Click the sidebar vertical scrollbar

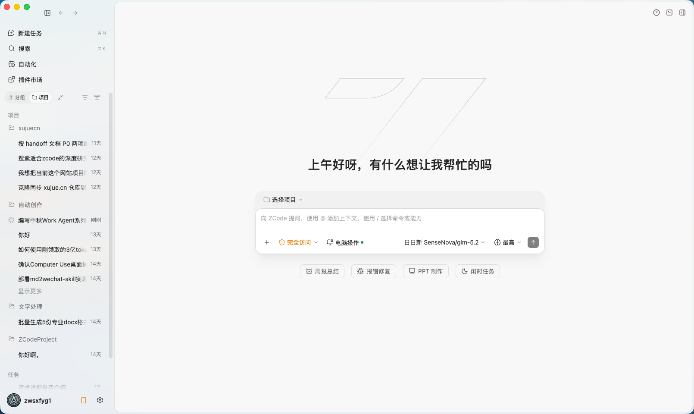(x=111, y=225)
